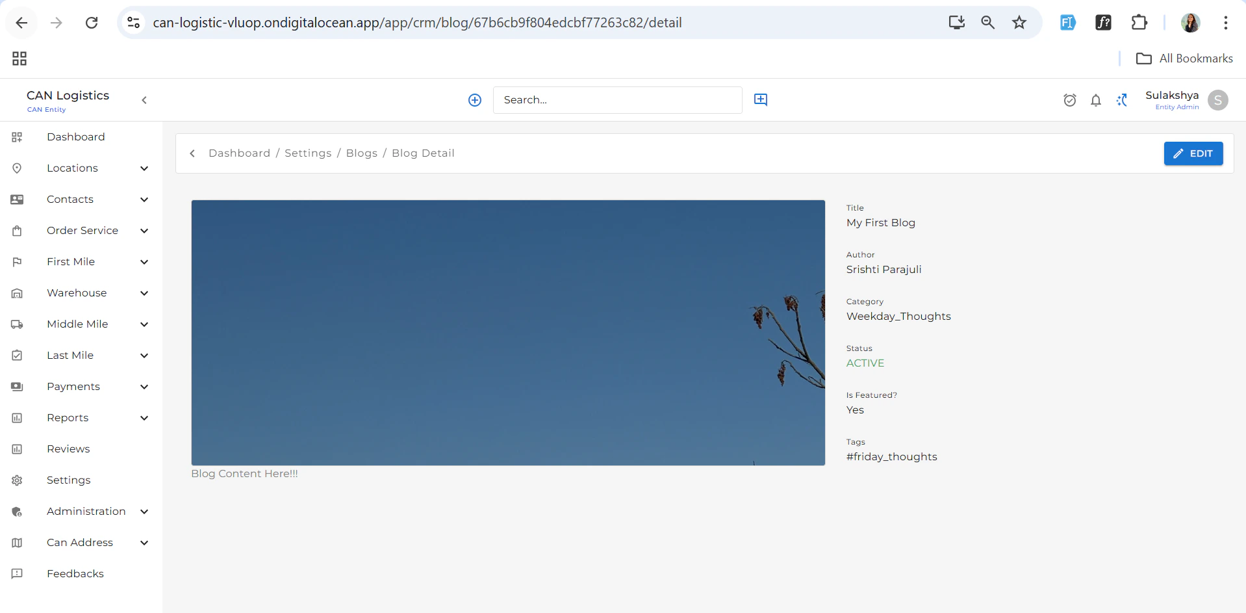The height and width of the screenshot is (613, 1246).
Task: Open the Sulakshya profile menu
Action: (x=1172, y=99)
